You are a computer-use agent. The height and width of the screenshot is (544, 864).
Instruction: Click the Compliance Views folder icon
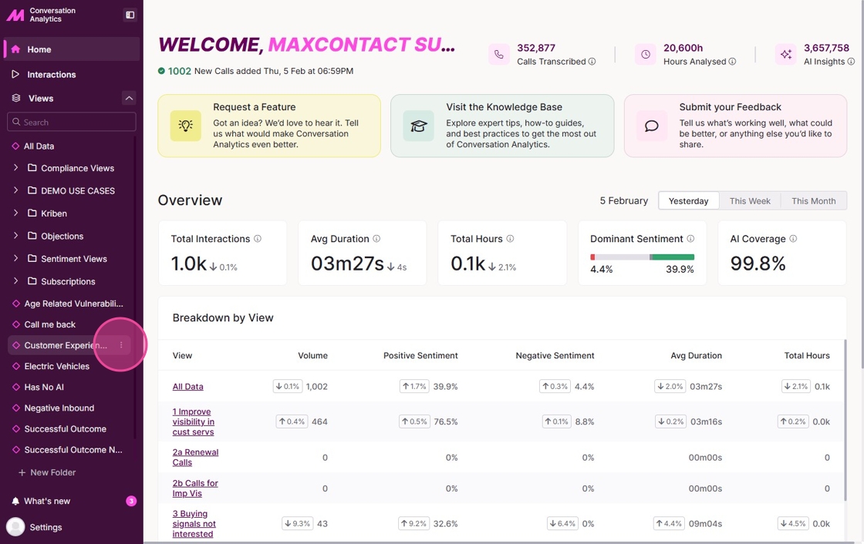click(32, 168)
